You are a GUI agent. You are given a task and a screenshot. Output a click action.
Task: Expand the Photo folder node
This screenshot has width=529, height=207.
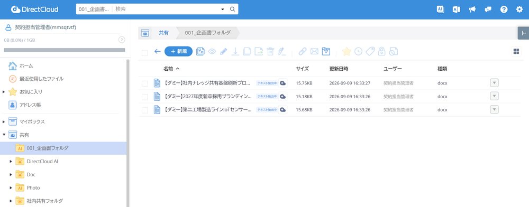[x=11, y=188]
